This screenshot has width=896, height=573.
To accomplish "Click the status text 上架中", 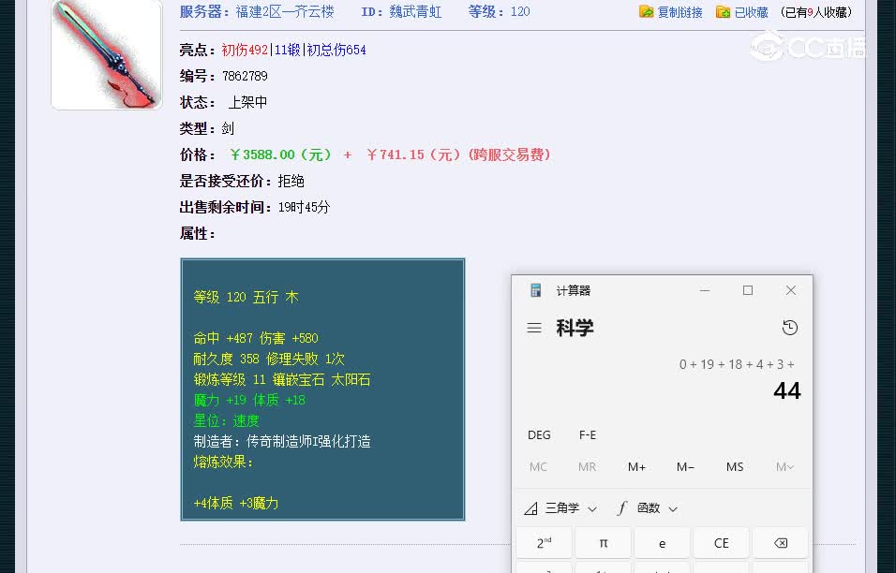I will pyautogui.click(x=247, y=102).
